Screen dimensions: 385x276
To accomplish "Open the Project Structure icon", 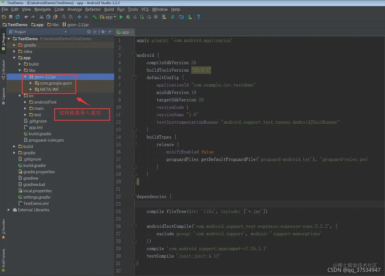I will (x=181, y=17).
